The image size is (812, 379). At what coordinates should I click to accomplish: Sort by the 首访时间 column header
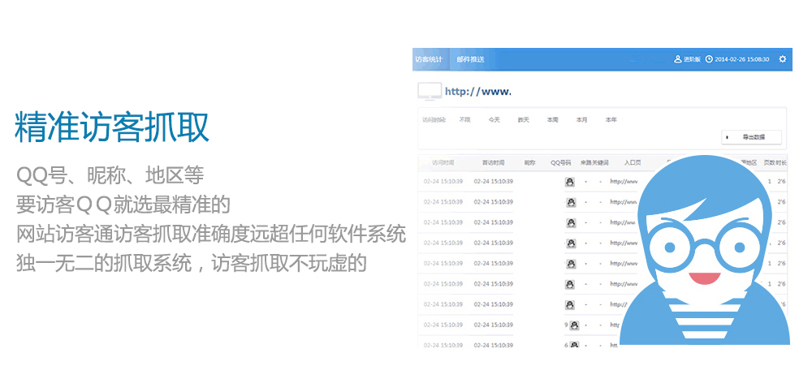[x=493, y=162]
